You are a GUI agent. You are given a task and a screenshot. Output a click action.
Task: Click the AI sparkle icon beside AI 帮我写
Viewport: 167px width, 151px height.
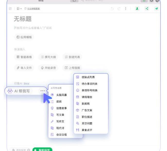pyautogui.click(x=10, y=91)
